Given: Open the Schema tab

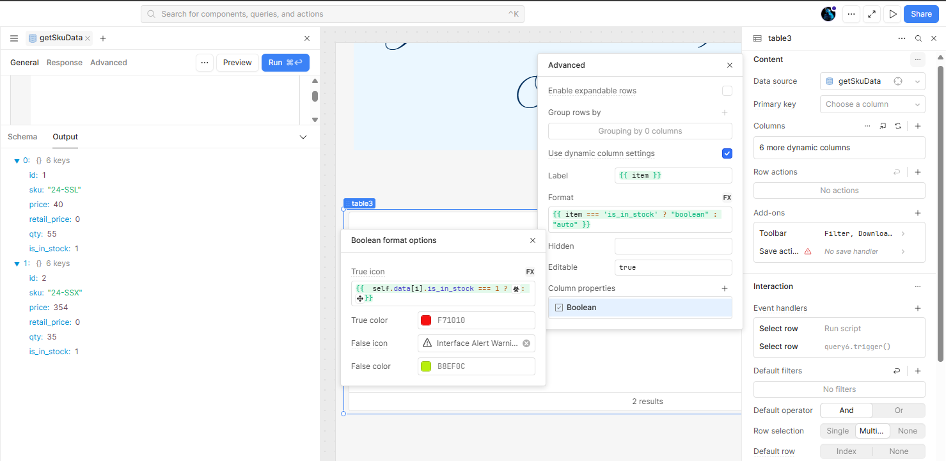Looking at the screenshot, I should tap(22, 137).
